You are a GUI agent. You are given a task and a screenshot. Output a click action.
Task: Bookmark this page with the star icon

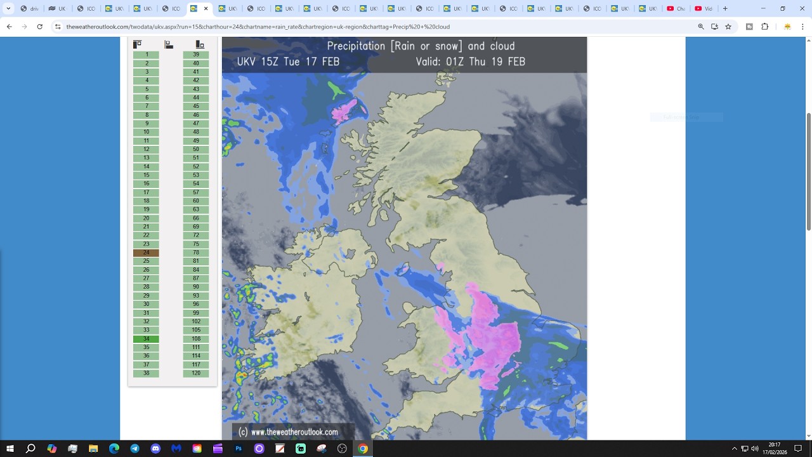click(x=728, y=27)
